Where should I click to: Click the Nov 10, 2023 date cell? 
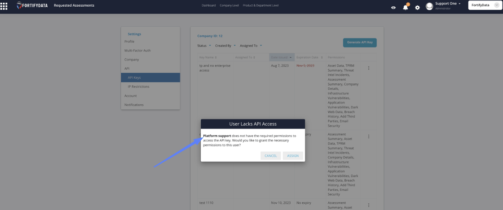281,203
